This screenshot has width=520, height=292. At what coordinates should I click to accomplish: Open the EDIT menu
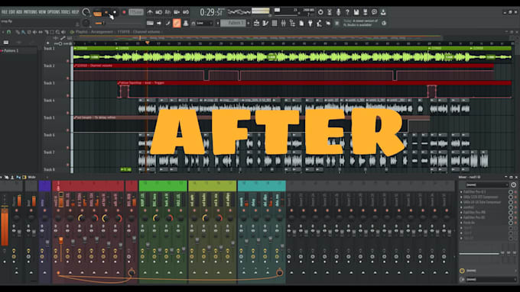(x=11, y=12)
